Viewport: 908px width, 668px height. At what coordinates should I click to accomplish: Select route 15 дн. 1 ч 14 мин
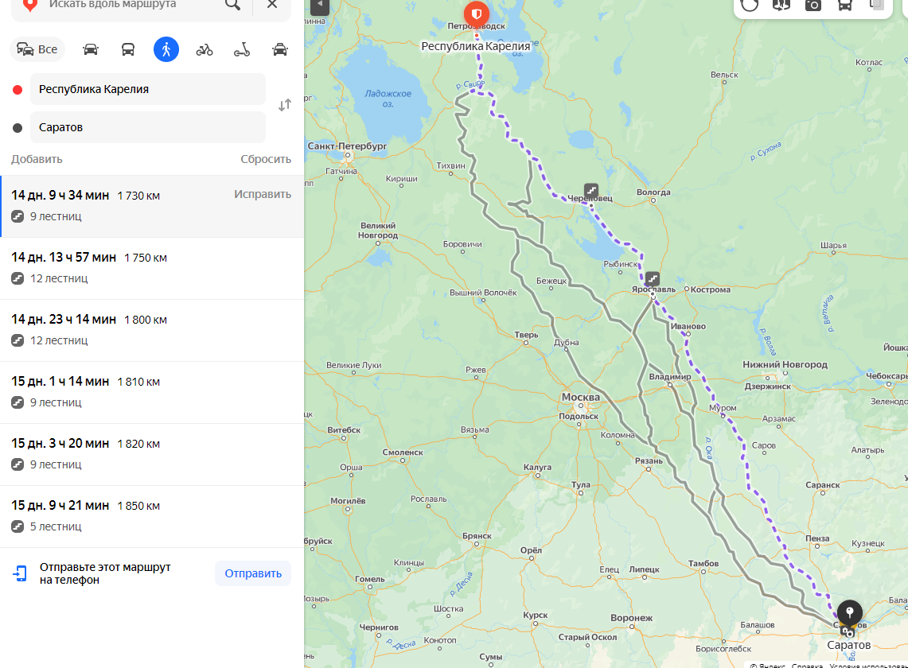click(152, 393)
